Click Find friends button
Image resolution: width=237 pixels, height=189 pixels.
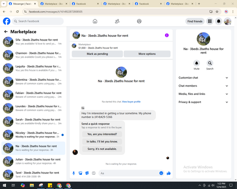[195, 21]
